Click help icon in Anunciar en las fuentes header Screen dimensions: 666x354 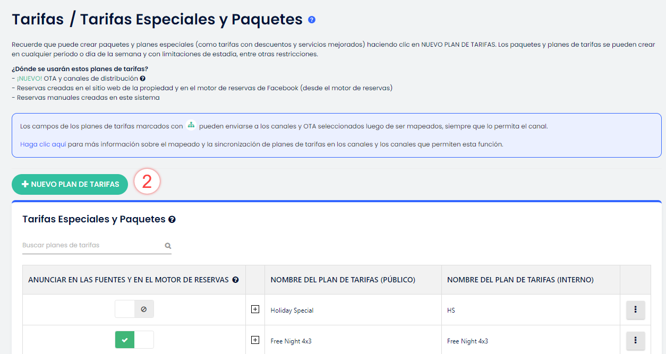pyautogui.click(x=235, y=280)
